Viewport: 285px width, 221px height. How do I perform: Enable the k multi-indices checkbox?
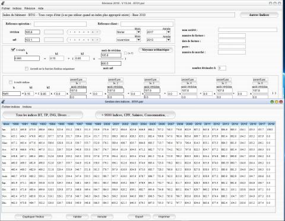(11, 82)
